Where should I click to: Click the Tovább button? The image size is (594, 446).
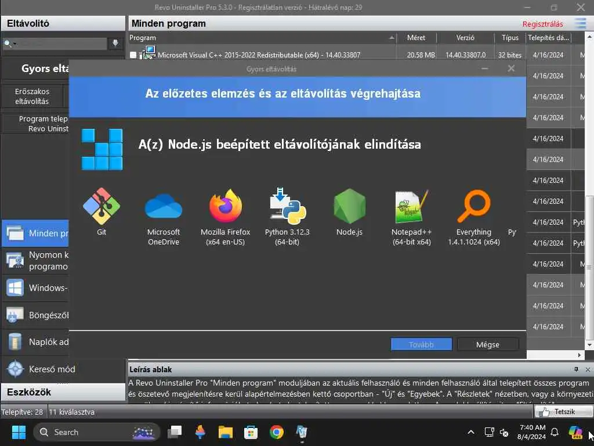[421, 344]
